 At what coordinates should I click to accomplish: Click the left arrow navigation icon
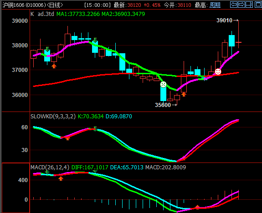pos(234,5)
